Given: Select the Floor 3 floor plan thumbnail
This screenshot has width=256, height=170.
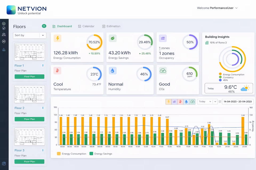Looking at the screenshot, I should point(30,136).
